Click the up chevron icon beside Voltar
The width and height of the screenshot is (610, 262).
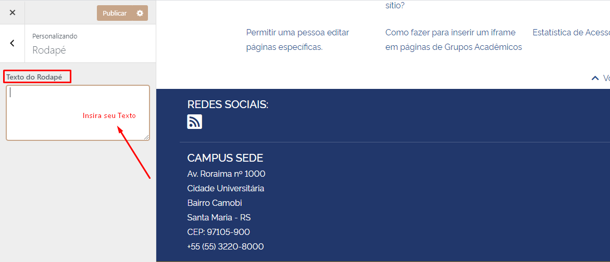point(595,78)
